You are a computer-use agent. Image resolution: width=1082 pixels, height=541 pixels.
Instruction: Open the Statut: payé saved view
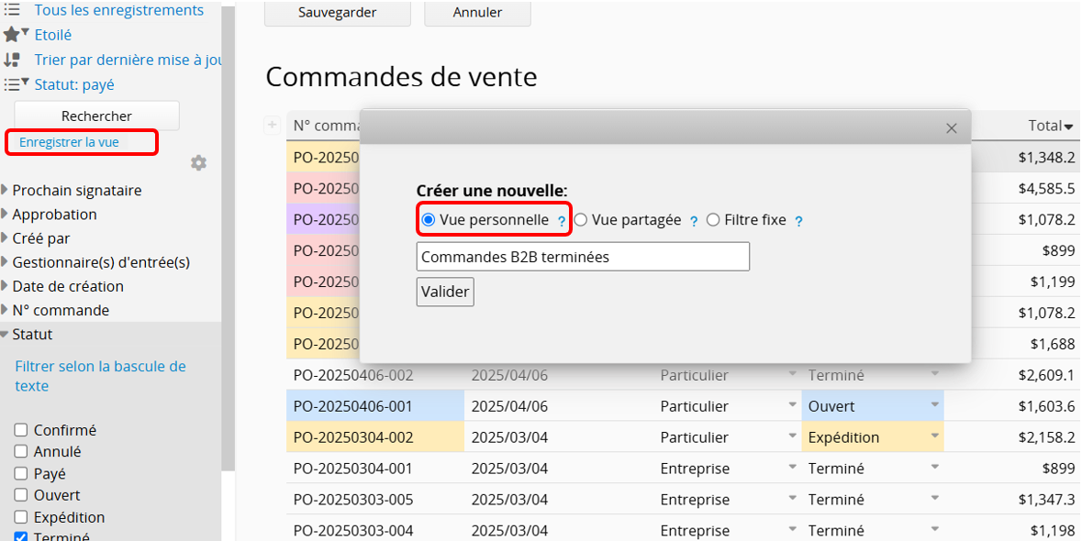74,84
